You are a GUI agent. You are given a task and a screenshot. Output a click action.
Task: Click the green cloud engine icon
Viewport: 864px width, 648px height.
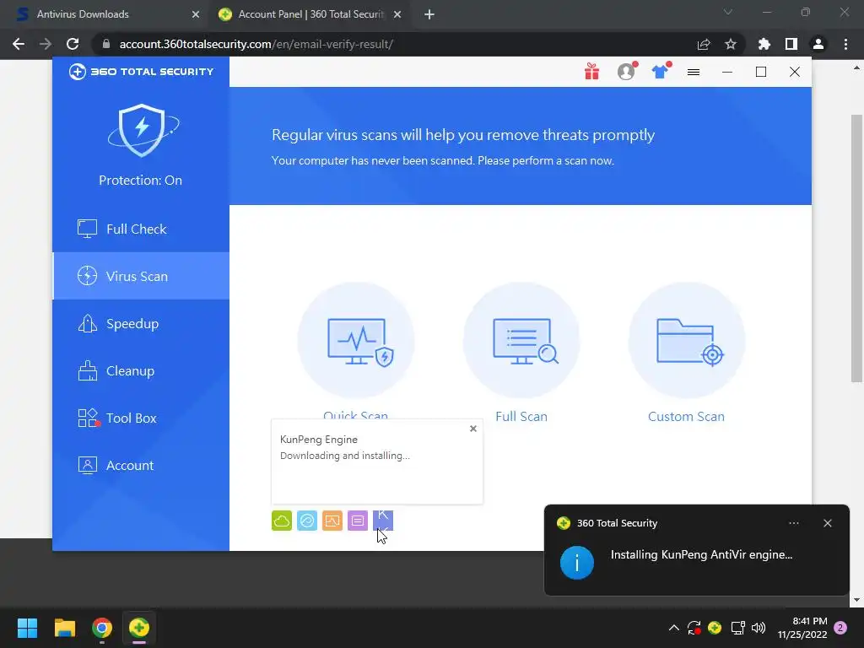282,521
